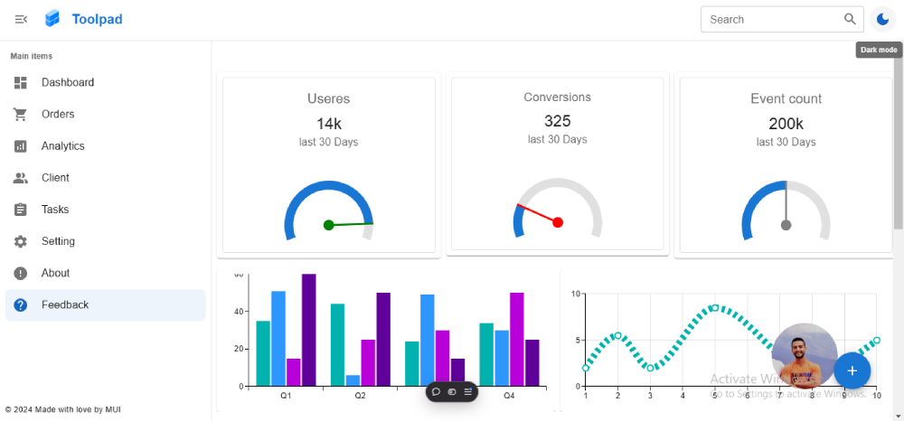This screenshot has height=421, width=904.
Task: Click the blue plus floating button
Action: point(852,371)
